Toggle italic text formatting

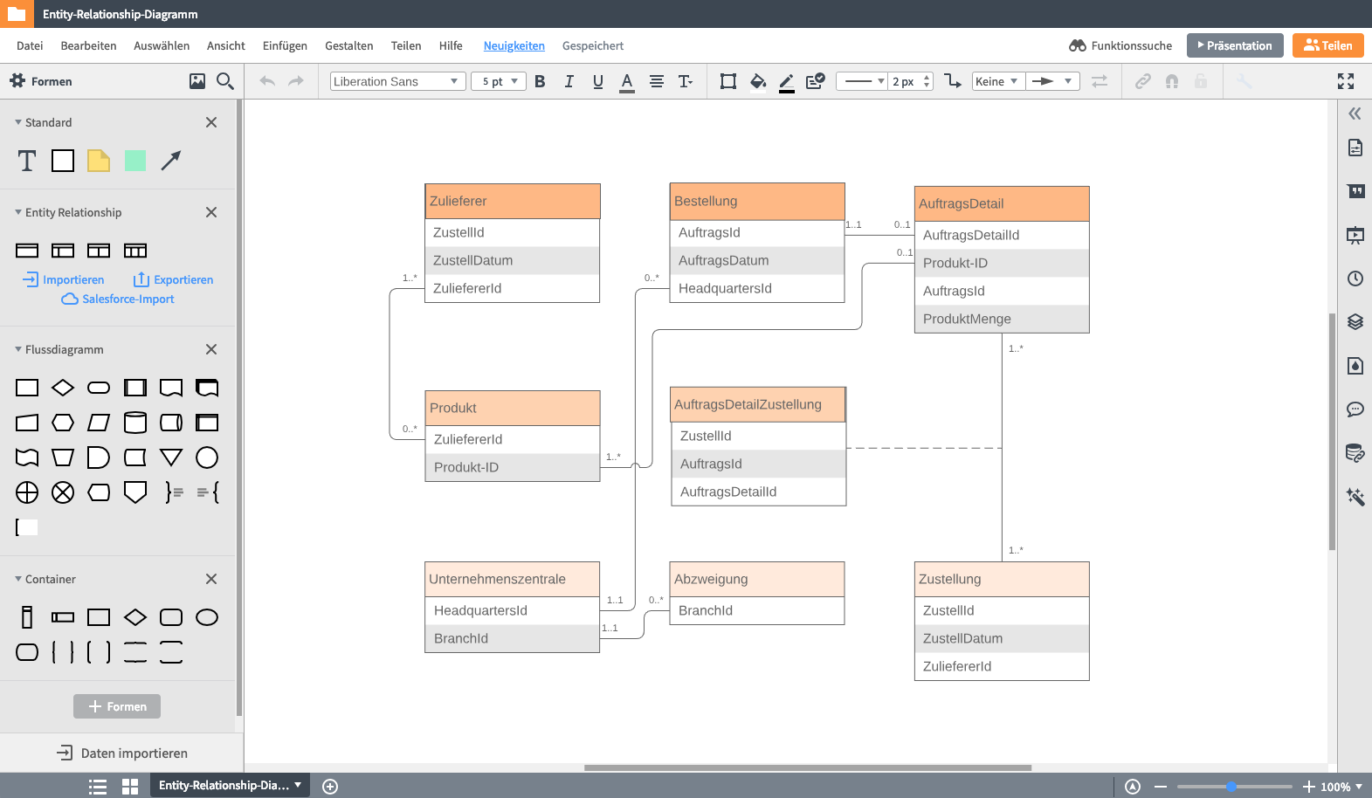click(569, 81)
